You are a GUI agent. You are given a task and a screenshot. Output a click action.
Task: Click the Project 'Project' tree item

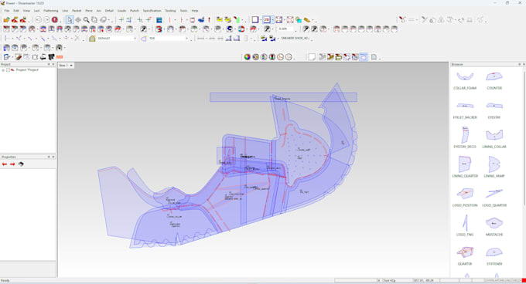coord(27,70)
